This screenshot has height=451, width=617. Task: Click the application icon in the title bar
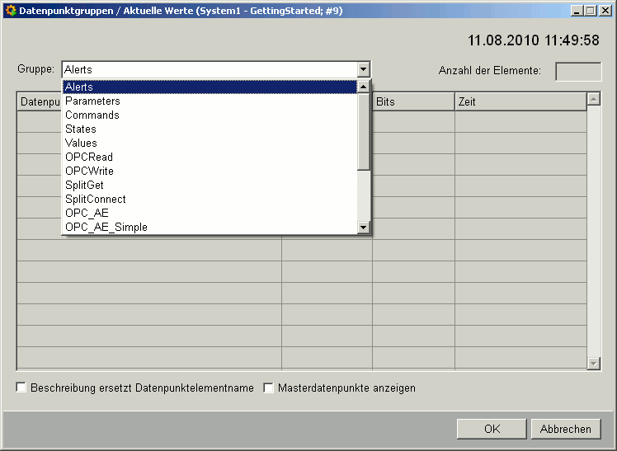pos(10,11)
